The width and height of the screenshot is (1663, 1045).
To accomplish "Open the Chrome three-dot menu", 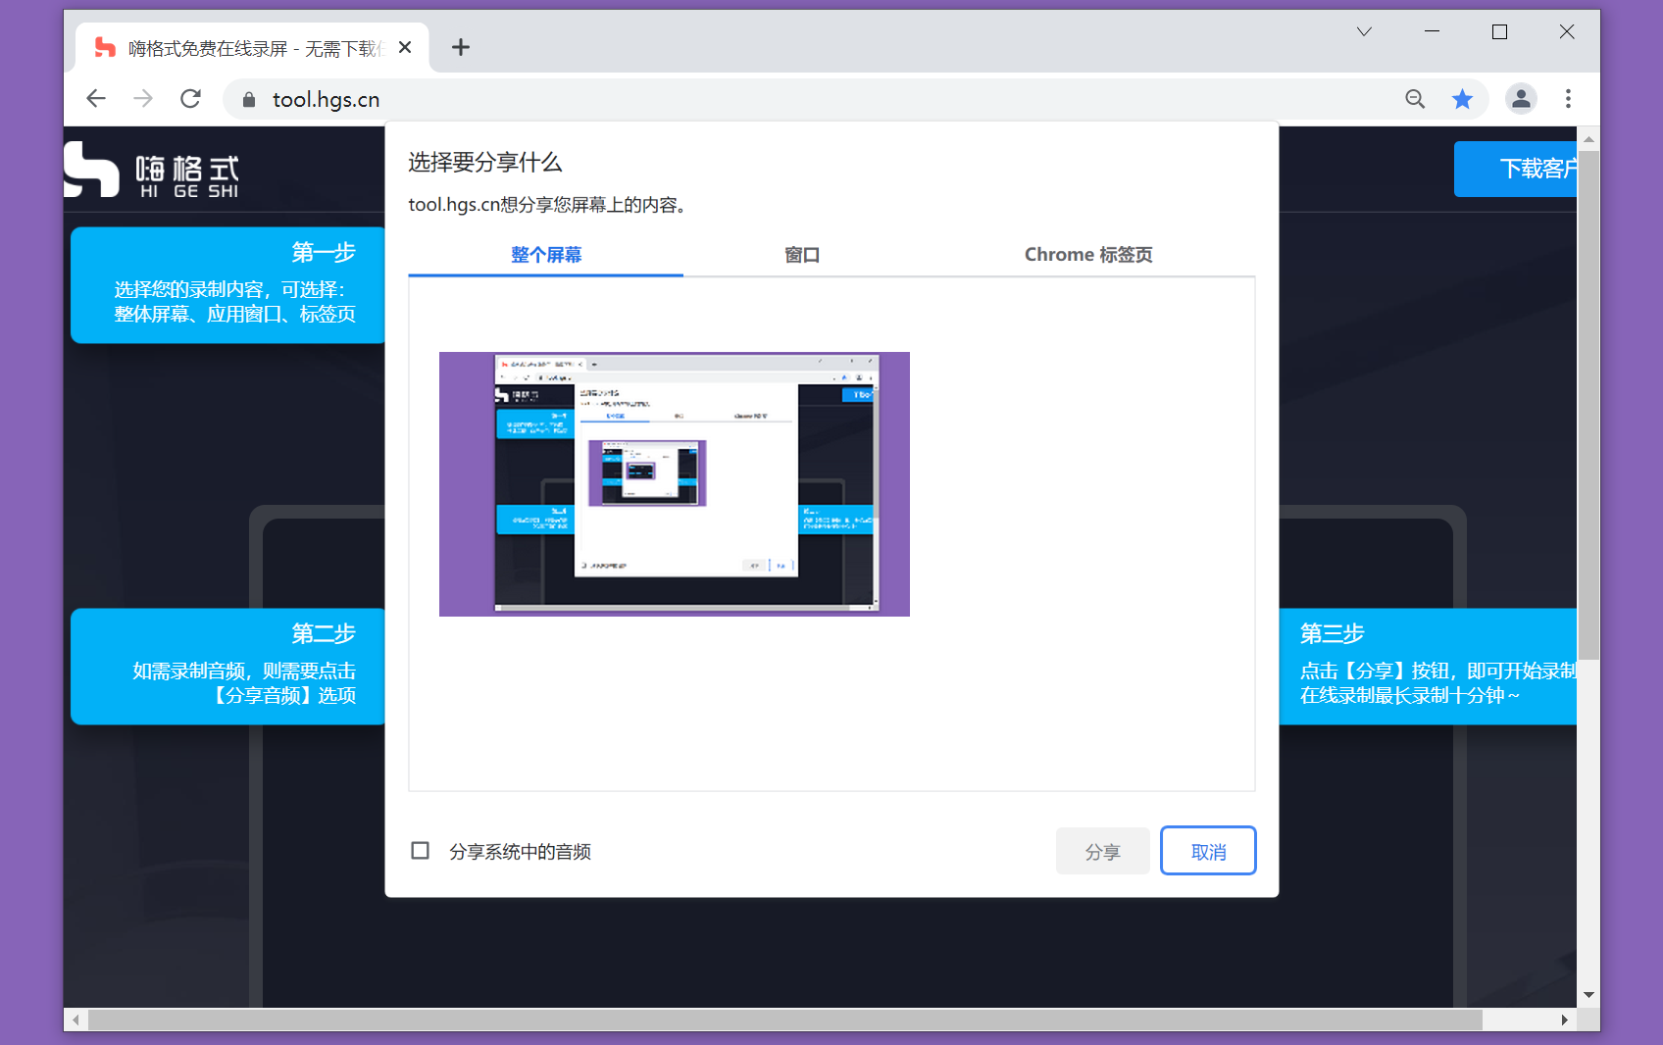I will [x=1568, y=99].
